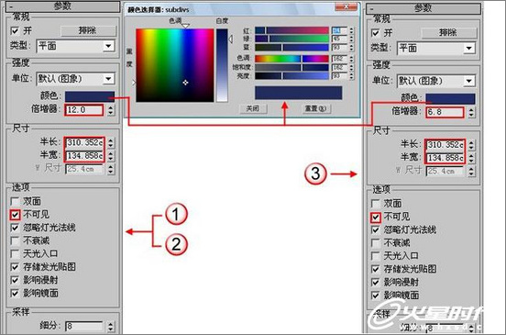Toggle 影响漫射 checkbox in left panel
Screen dimensions: 506x335
[x=15, y=280]
